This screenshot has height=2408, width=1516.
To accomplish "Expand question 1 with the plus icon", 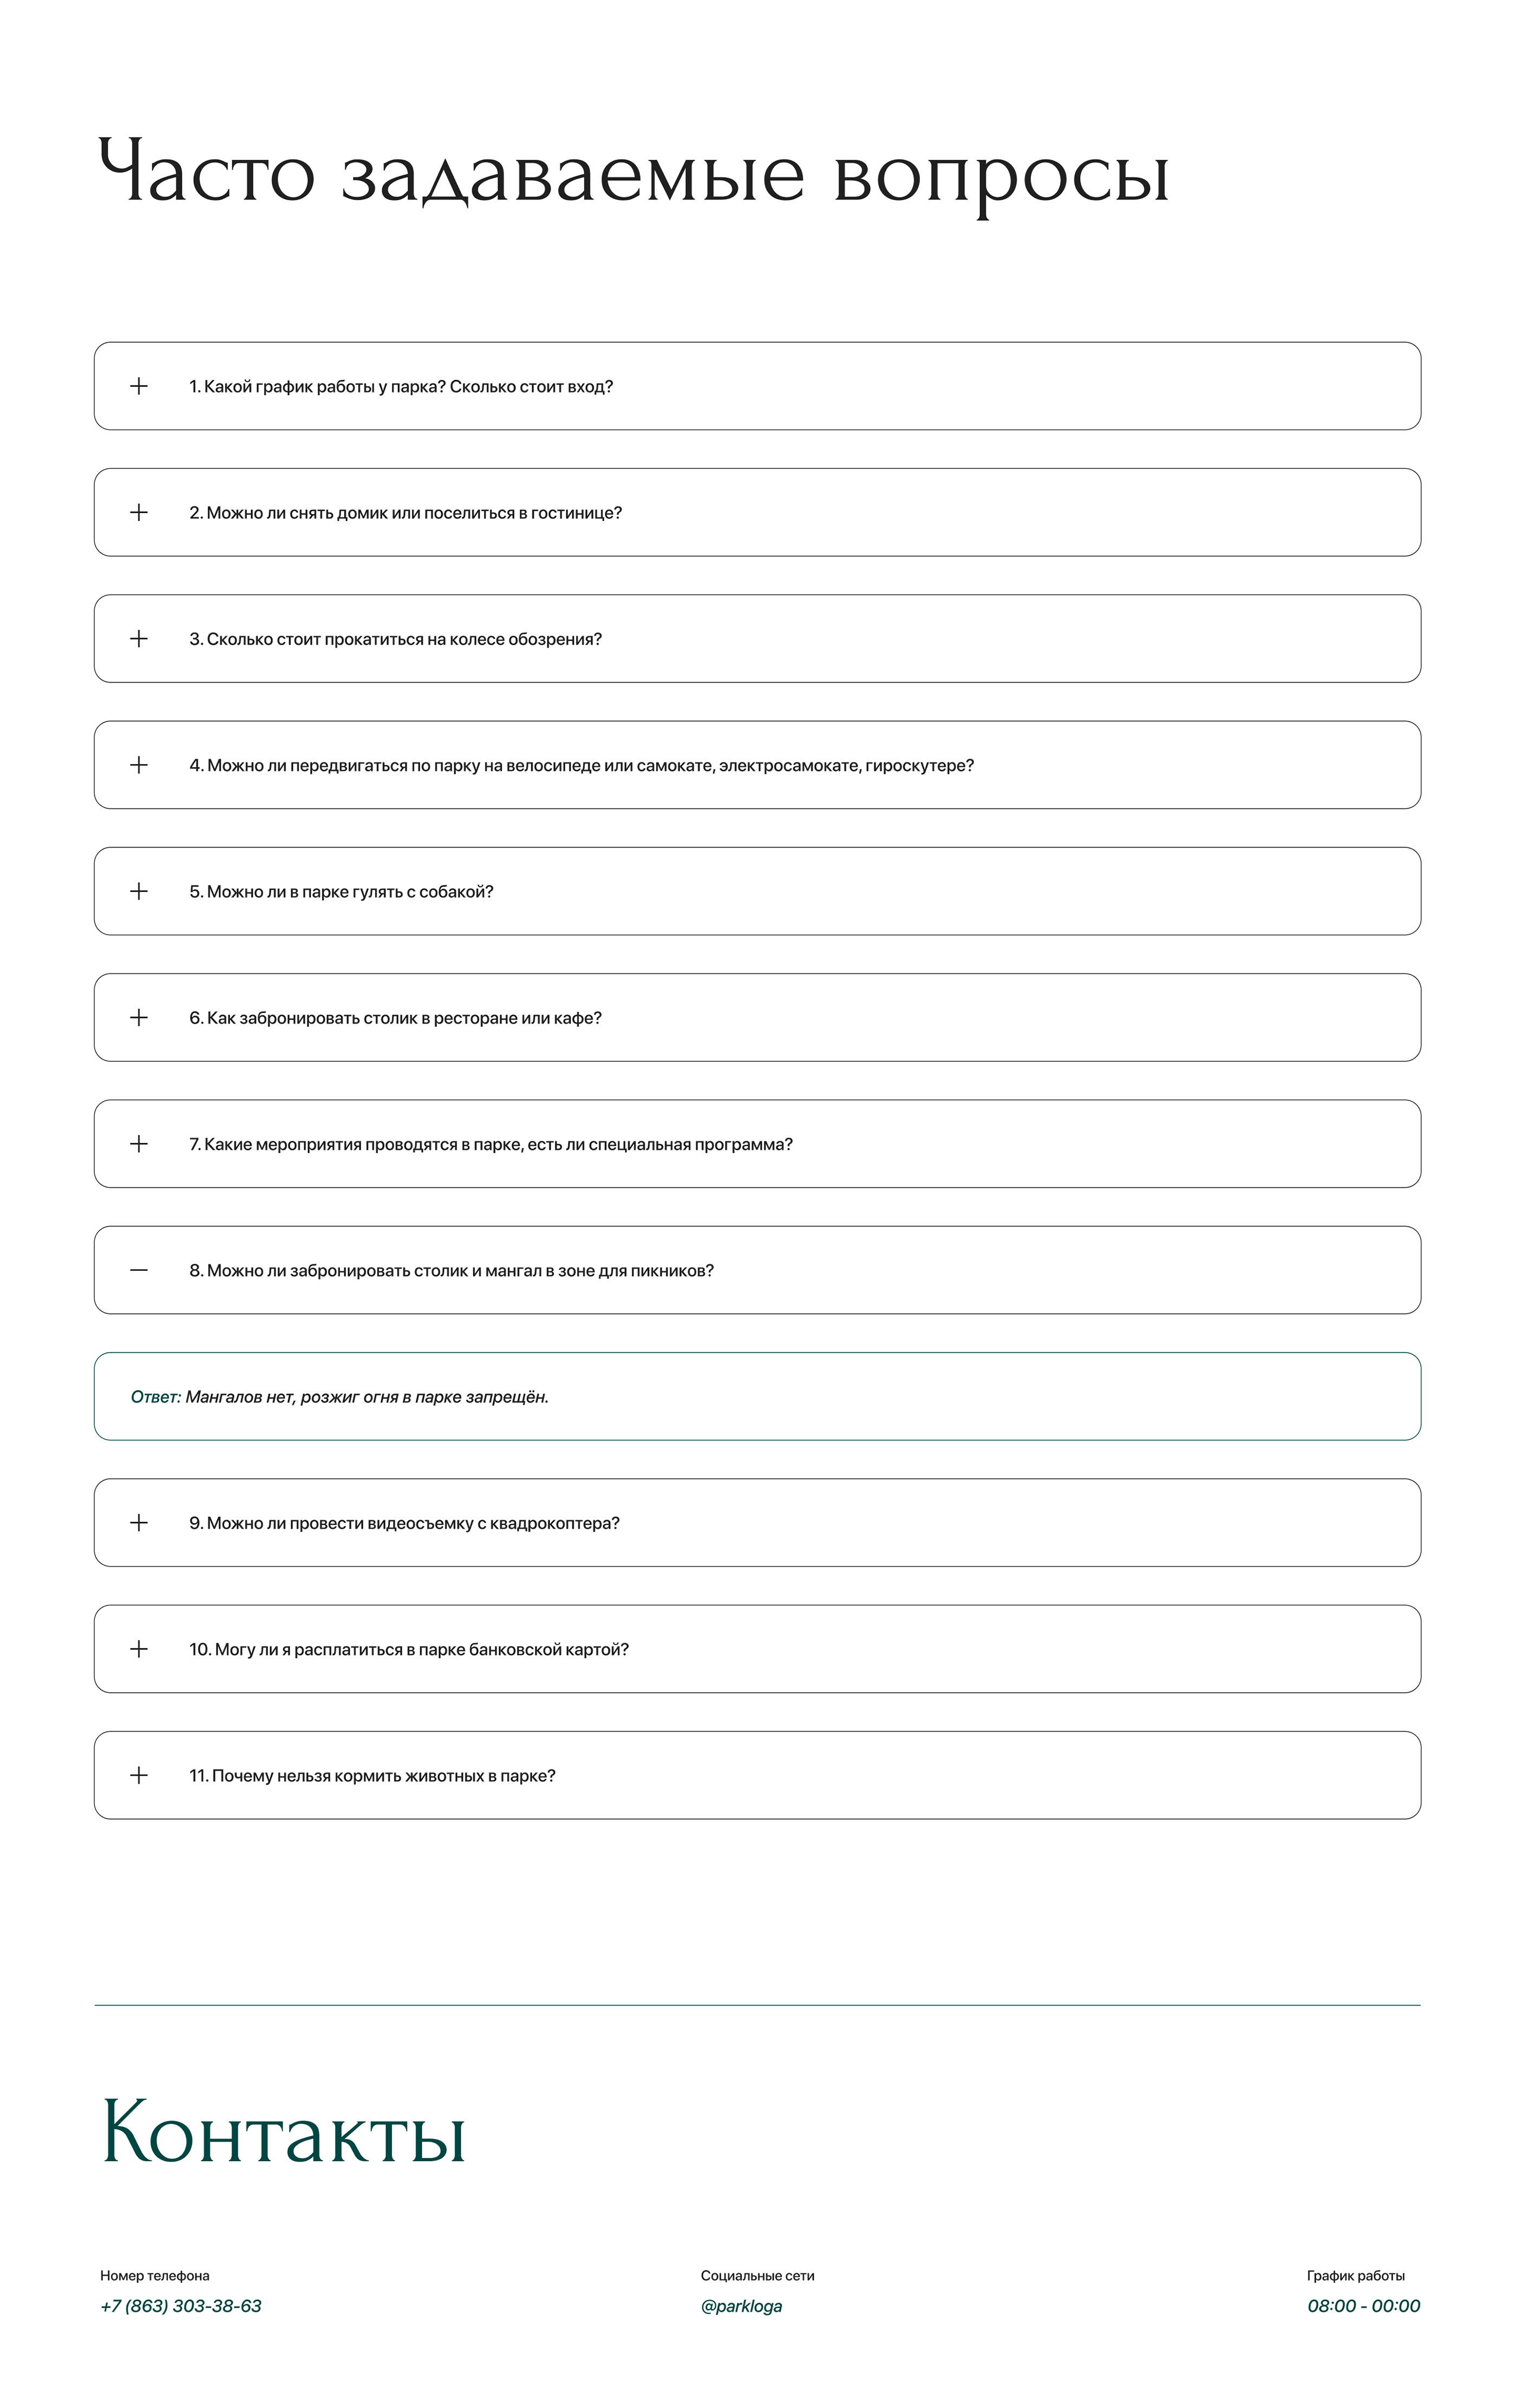I will [x=139, y=386].
